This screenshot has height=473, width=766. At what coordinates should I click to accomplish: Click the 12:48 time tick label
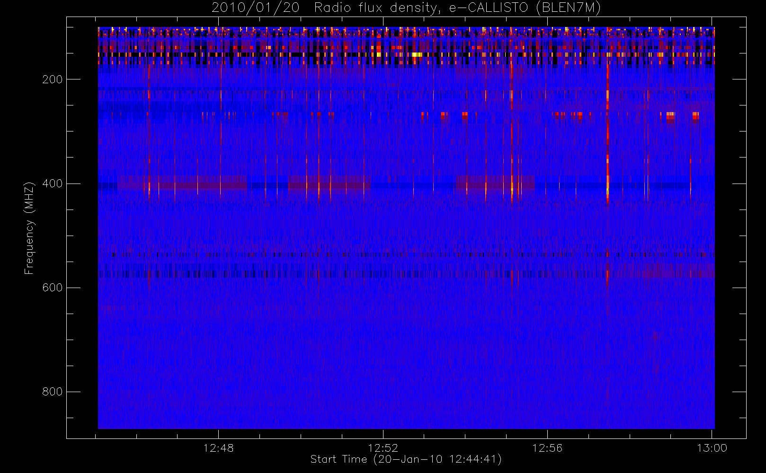[218, 448]
